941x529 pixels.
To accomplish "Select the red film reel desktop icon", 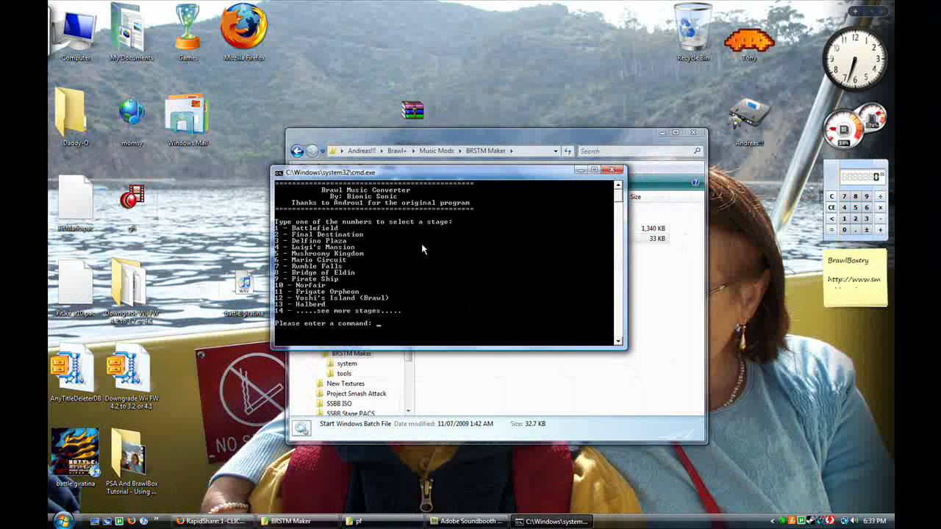I will click(132, 209).
